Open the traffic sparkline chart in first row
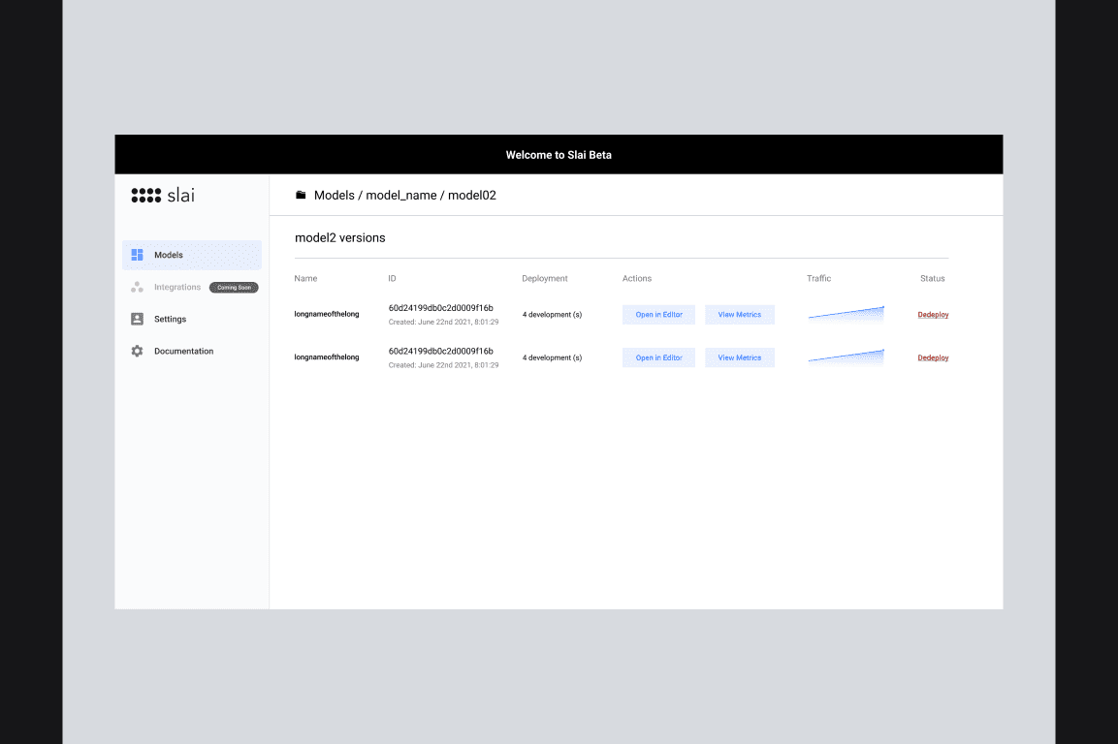The width and height of the screenshot is (1118, 744). tap(846, 314)
